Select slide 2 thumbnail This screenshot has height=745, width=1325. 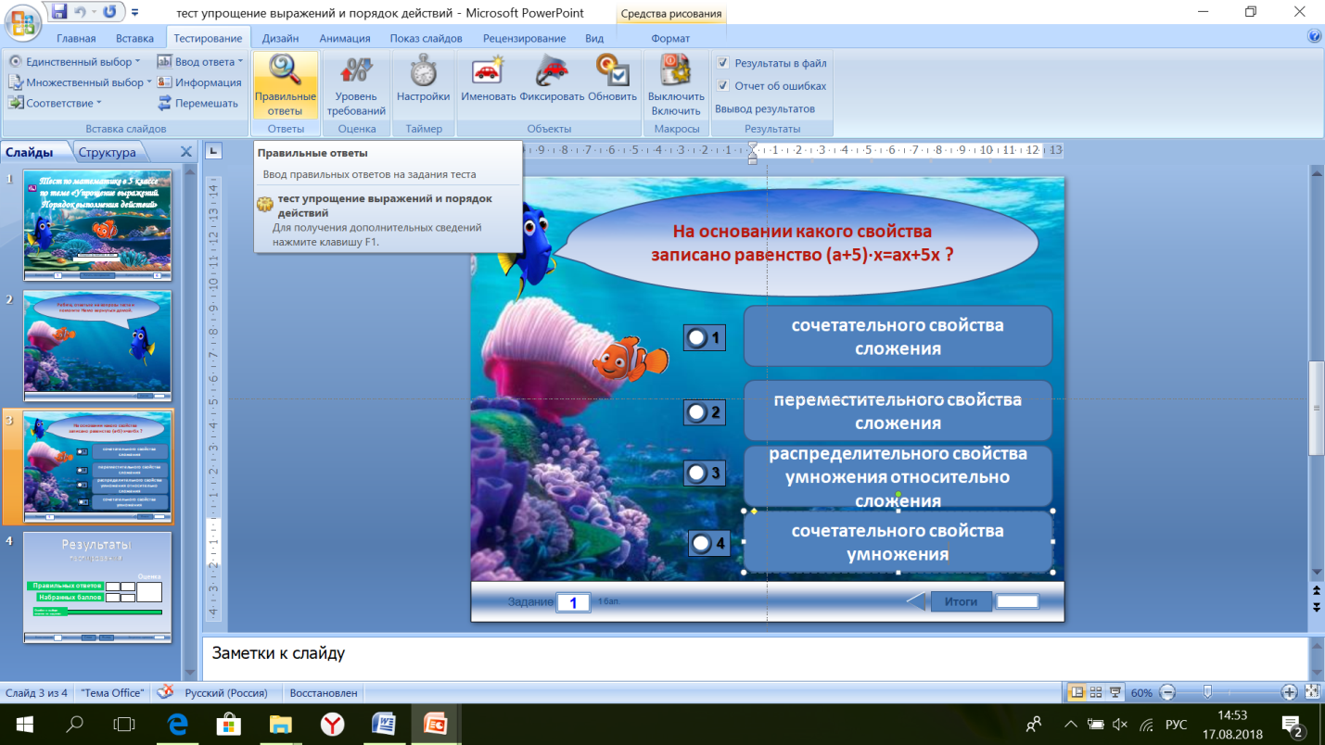[96, 346]
